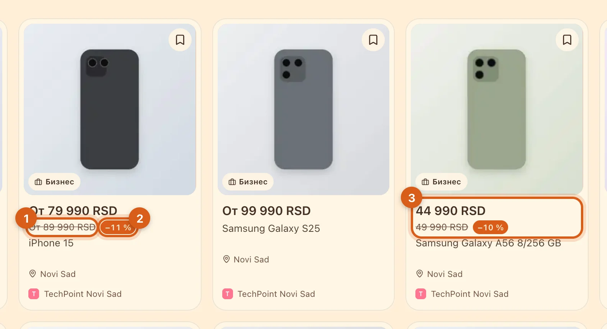Open the gray Galaxy S25 product photo
This screenshot has height=329, width=607.
click(x=303, y=109)
